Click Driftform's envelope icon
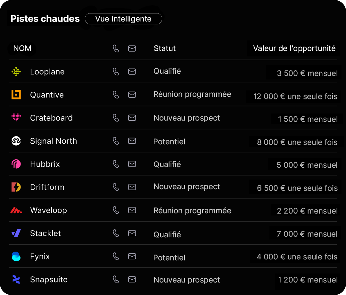The height and width of the screenshot is (295, 346). pos(132,187)
